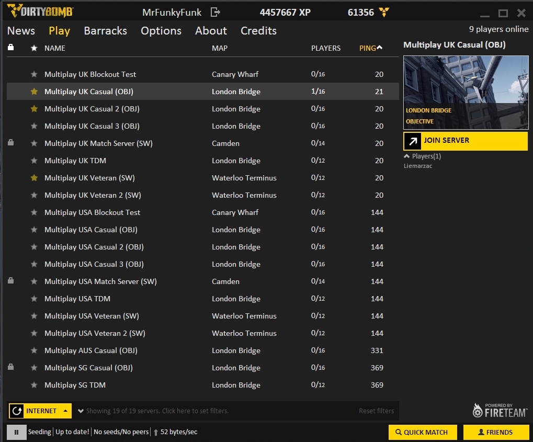
Task: Open the INTERNET server source dropdown
Action: [66, 411]
